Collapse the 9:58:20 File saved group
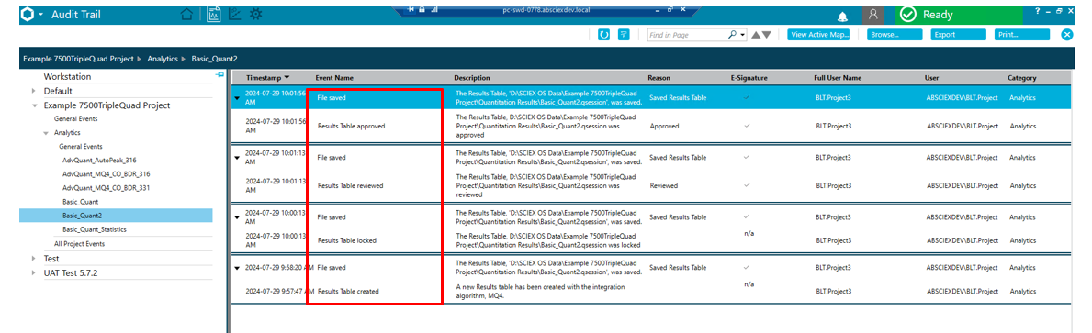 click(237, 268)
